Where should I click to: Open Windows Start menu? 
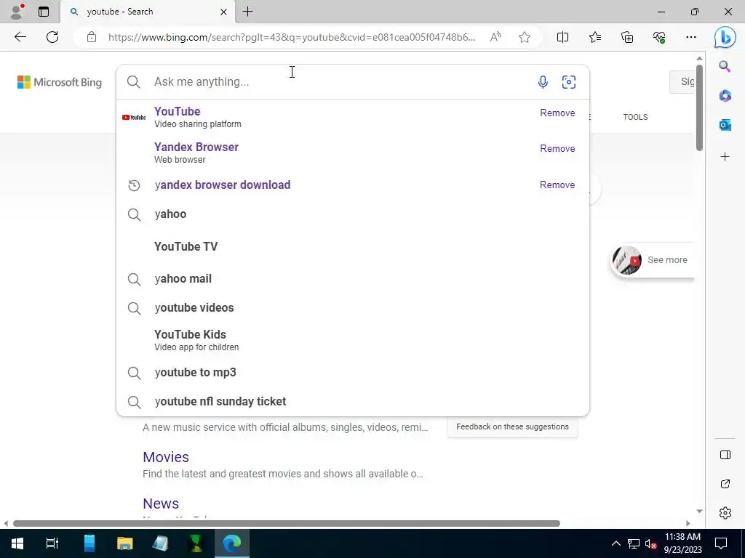[17, 543]
